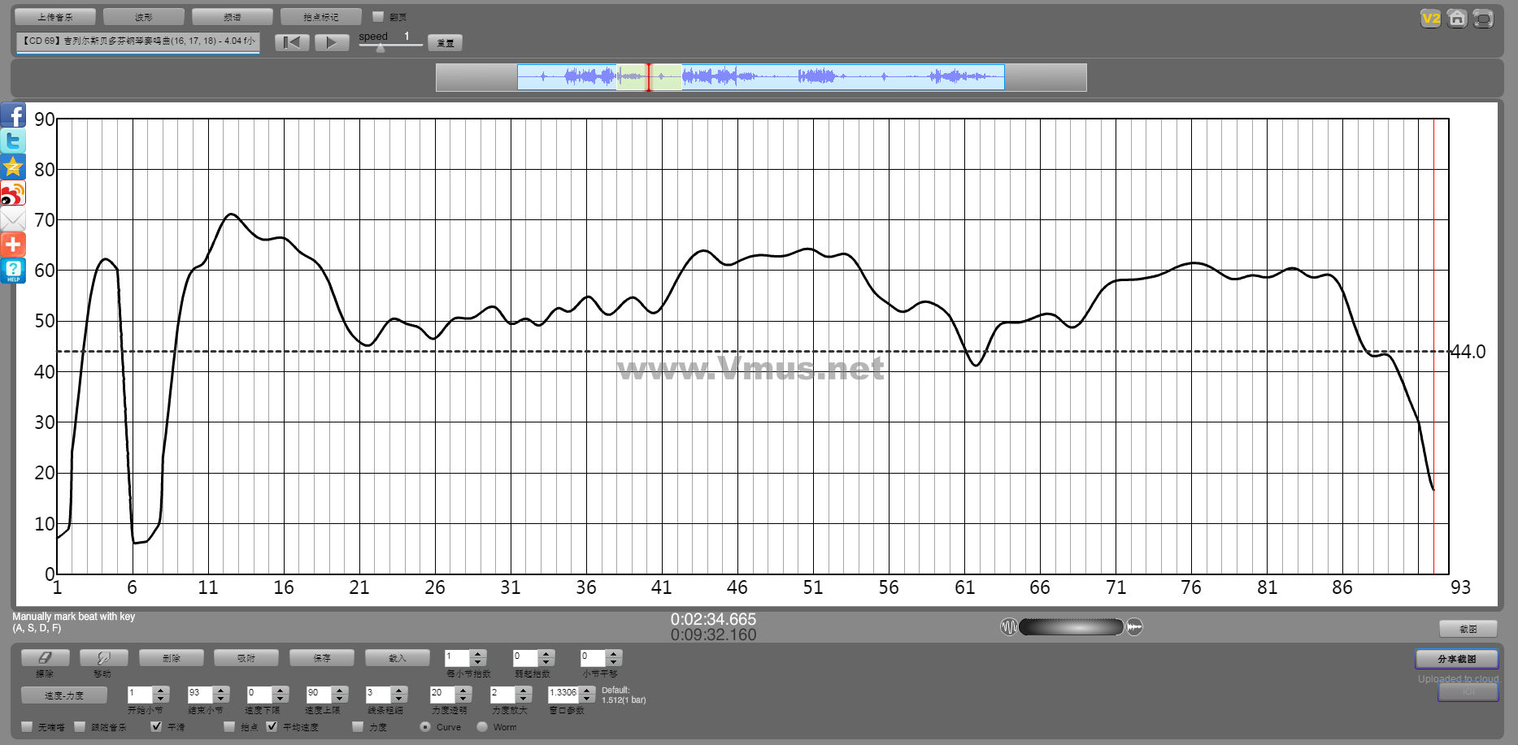
Task: Click the Facebook share icon
Action: tap(13, 115)
